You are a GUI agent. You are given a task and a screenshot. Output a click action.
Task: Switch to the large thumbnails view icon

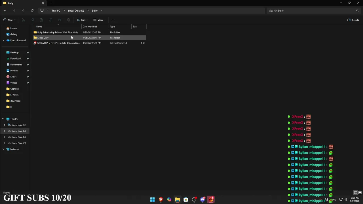click(x=360, y=193)
